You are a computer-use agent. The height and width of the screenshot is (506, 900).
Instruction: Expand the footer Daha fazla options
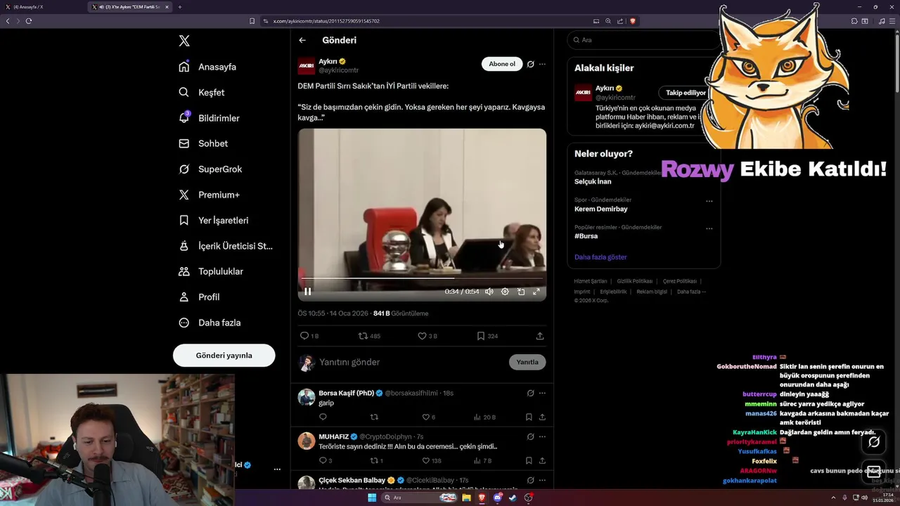691,292
